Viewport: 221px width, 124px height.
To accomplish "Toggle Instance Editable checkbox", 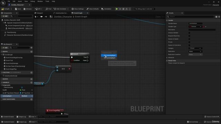I will click(189, 33).
